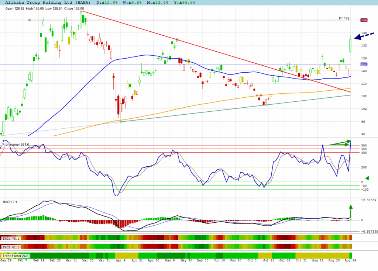This screenshot has width=378, height=271.
Task: Click the May 9 date label
Action: (170, 260)
